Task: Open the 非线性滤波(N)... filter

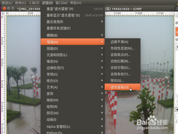Action: (x=122, y=48)
